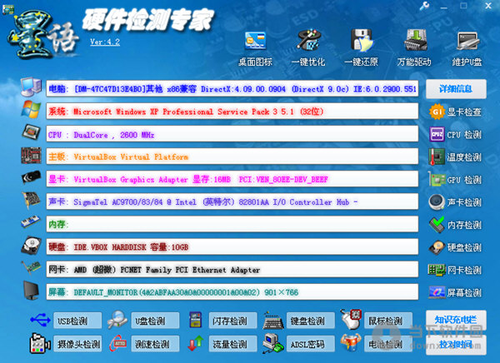Open 一键还原 one-click restore
This screenshot has height=363, width=500.
(x=361, y=47)
